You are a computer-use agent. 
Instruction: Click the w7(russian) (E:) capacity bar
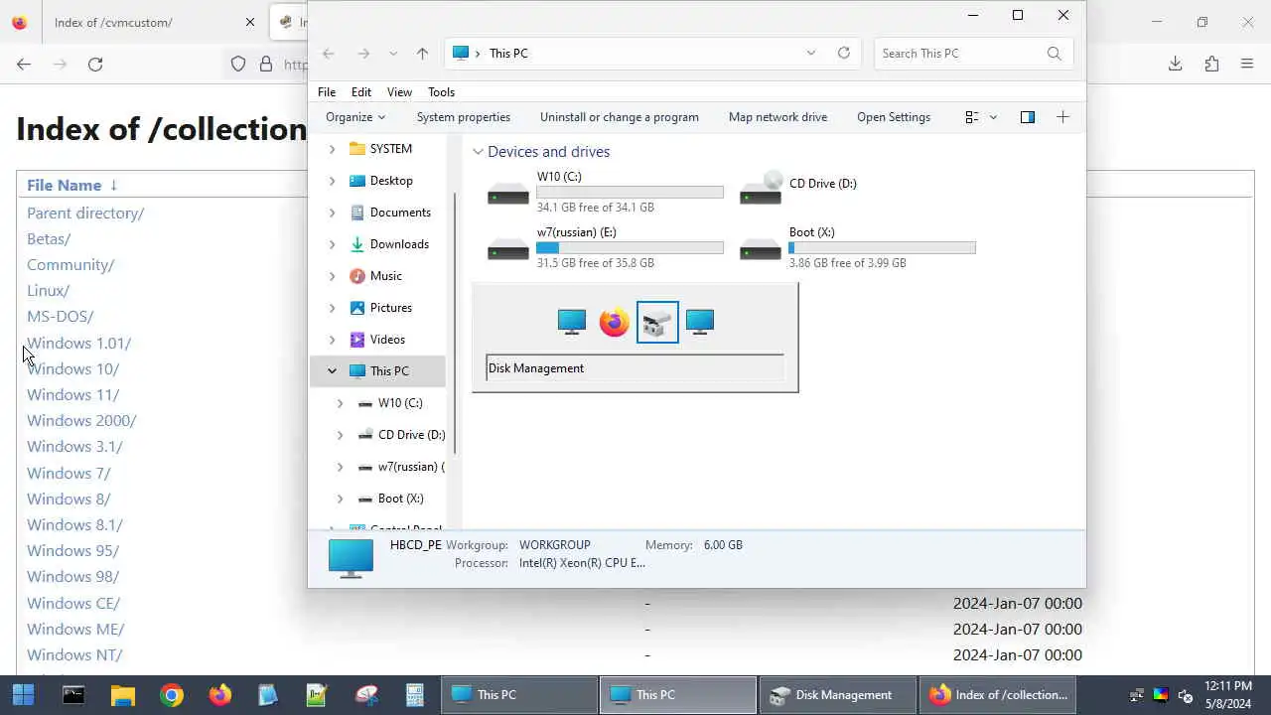(x=630, y=248)
